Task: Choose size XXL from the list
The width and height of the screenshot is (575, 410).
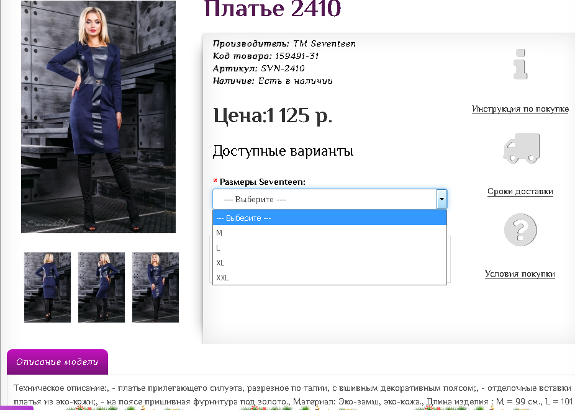Action: point(330,277)
